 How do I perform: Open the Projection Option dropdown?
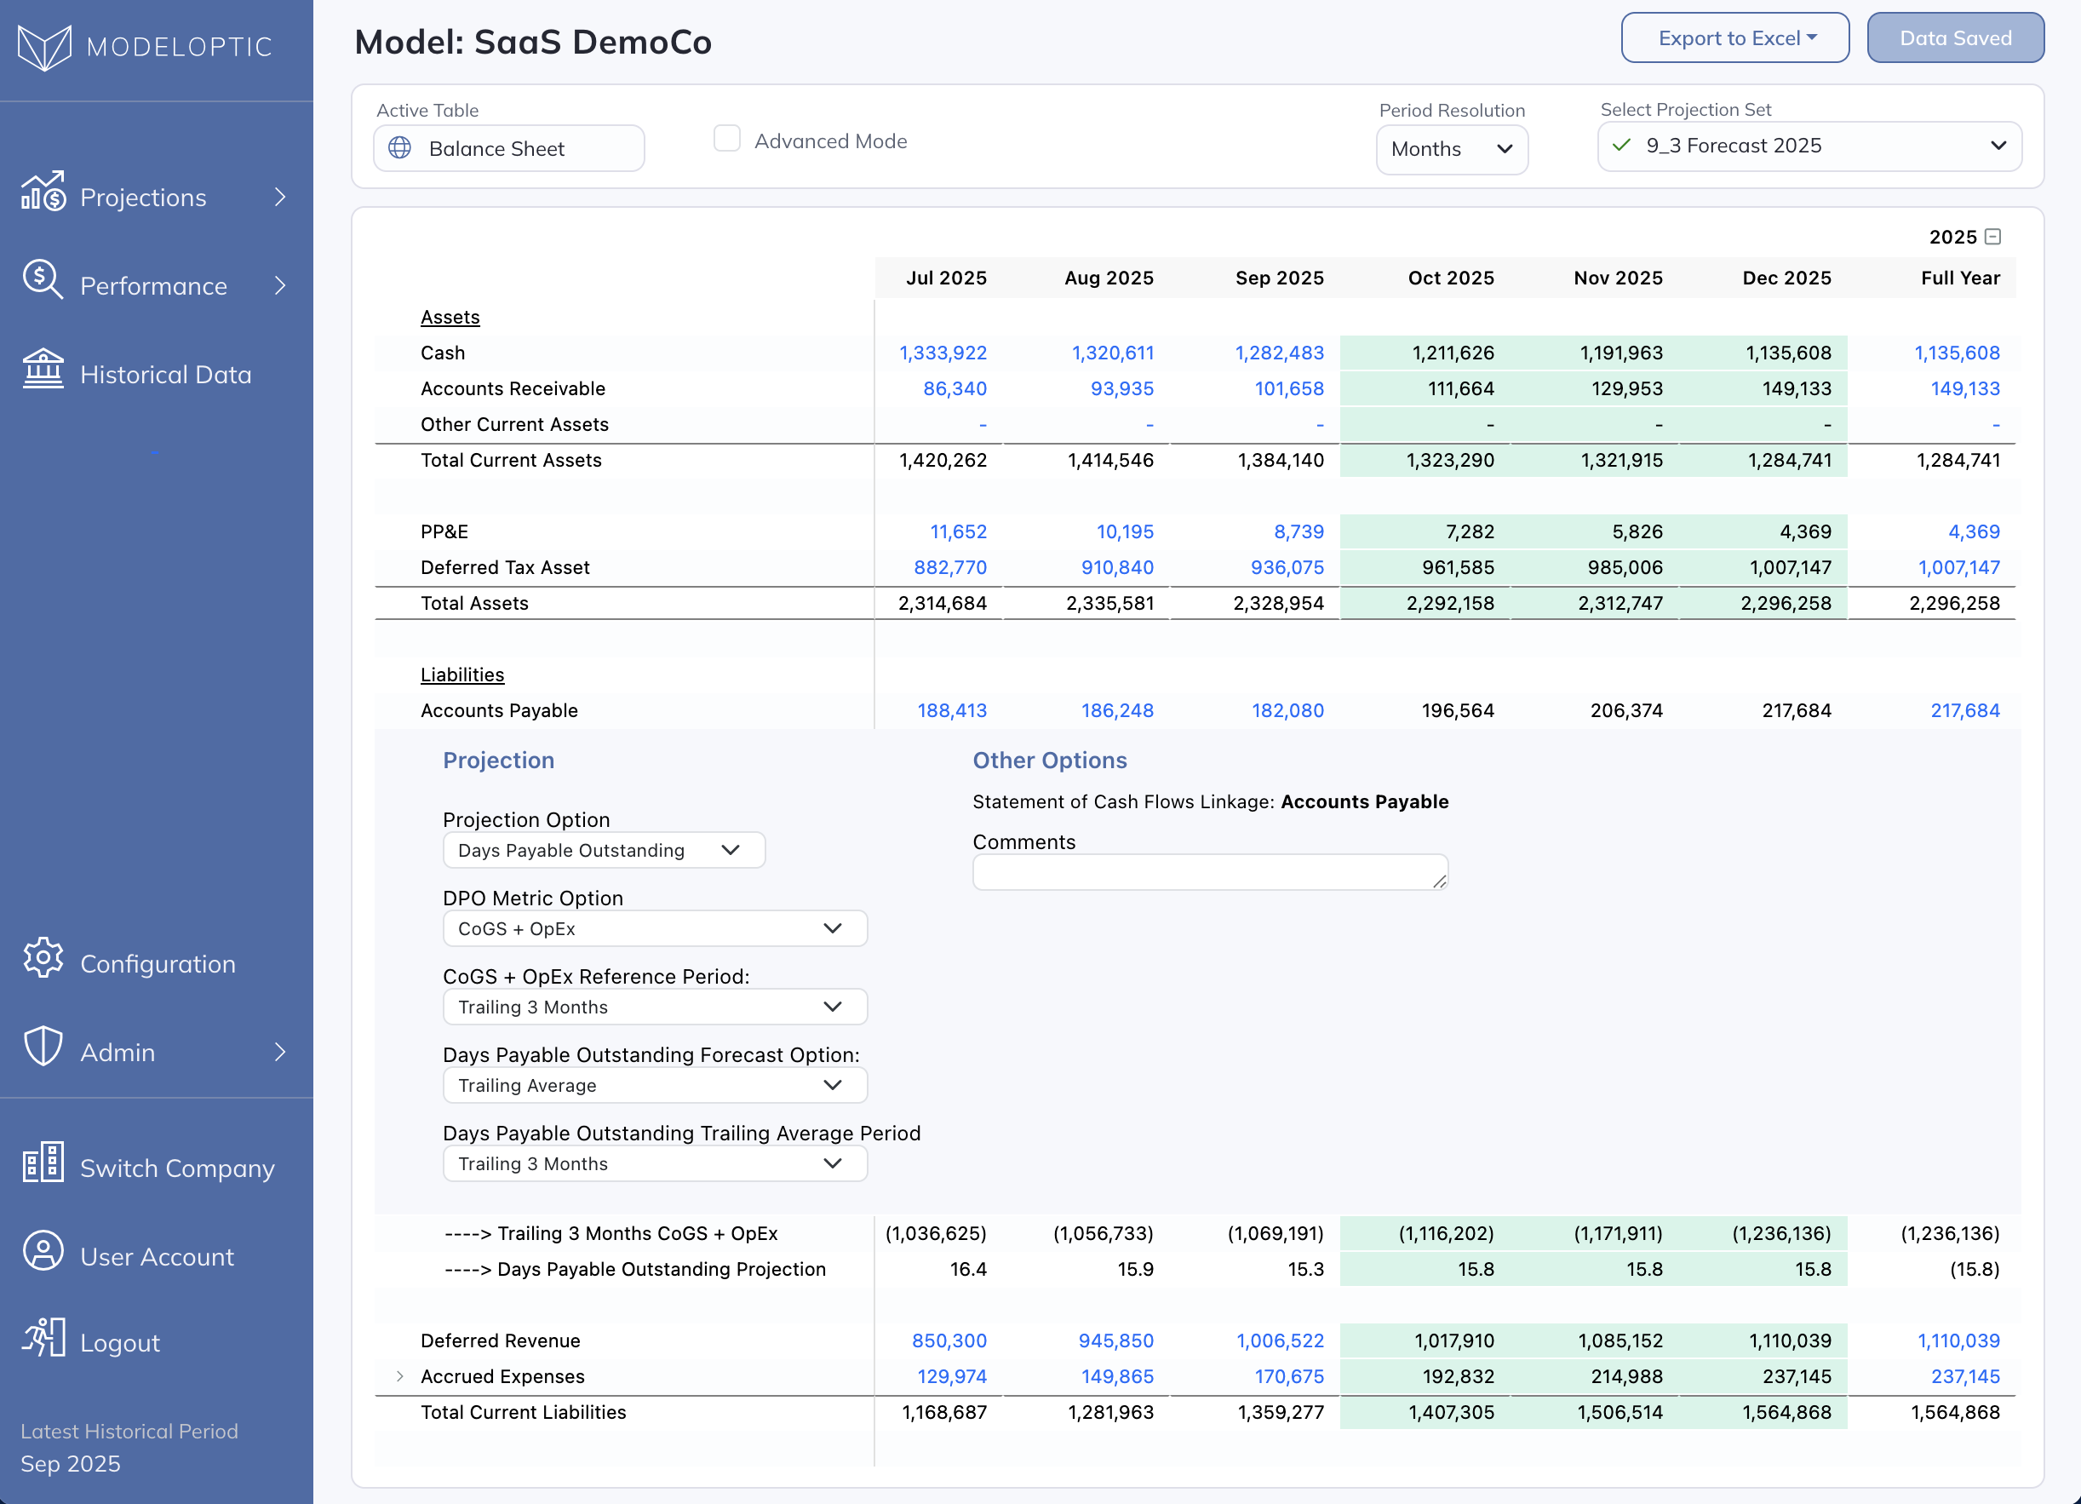[603, 851]
